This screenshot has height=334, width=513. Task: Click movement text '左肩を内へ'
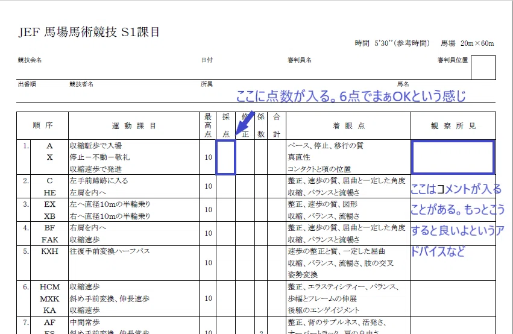click(x=87, y=193)
